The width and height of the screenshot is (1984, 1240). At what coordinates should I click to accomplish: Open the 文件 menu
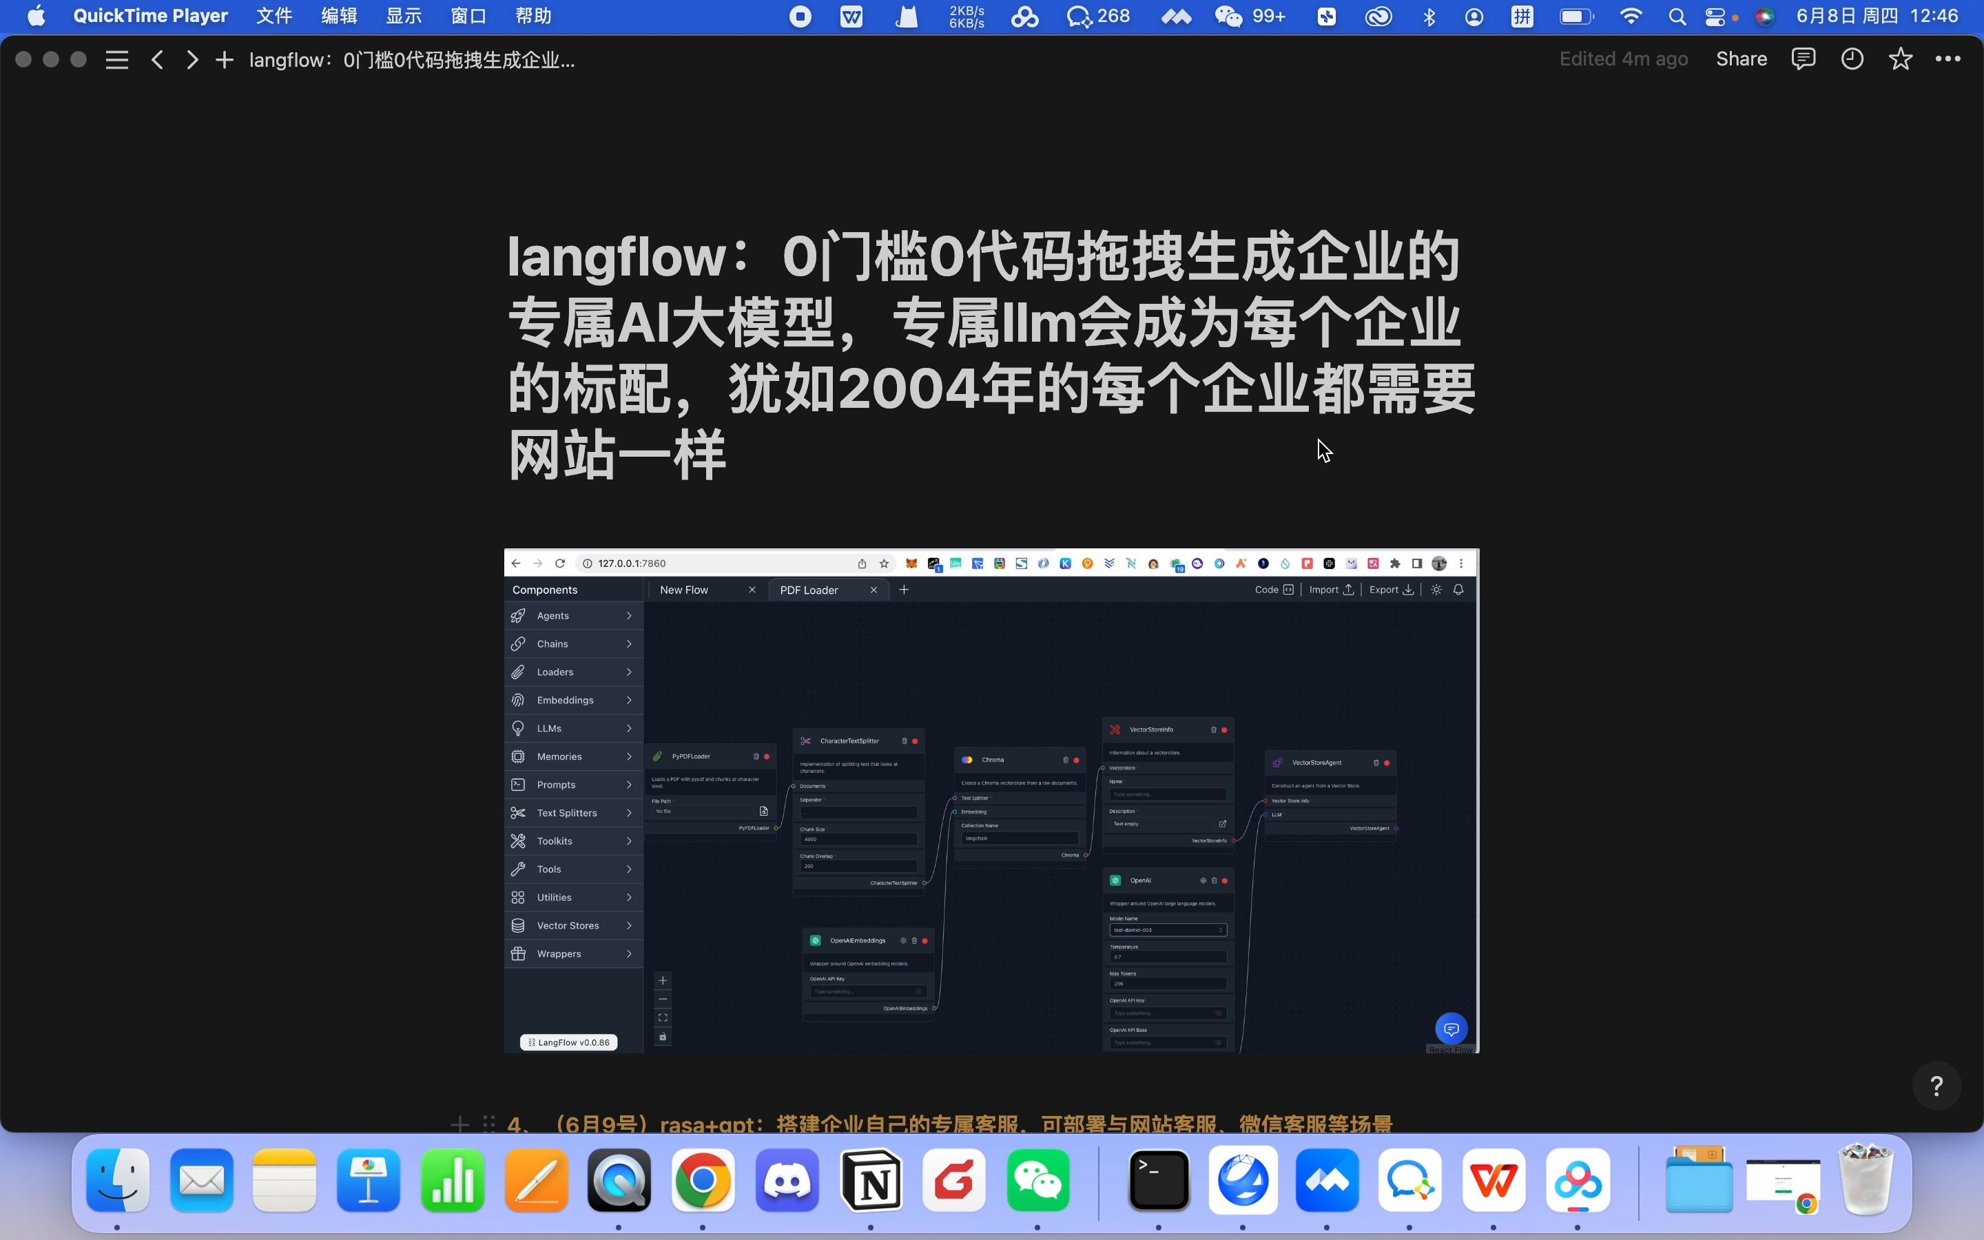click(x=273, y=16)
